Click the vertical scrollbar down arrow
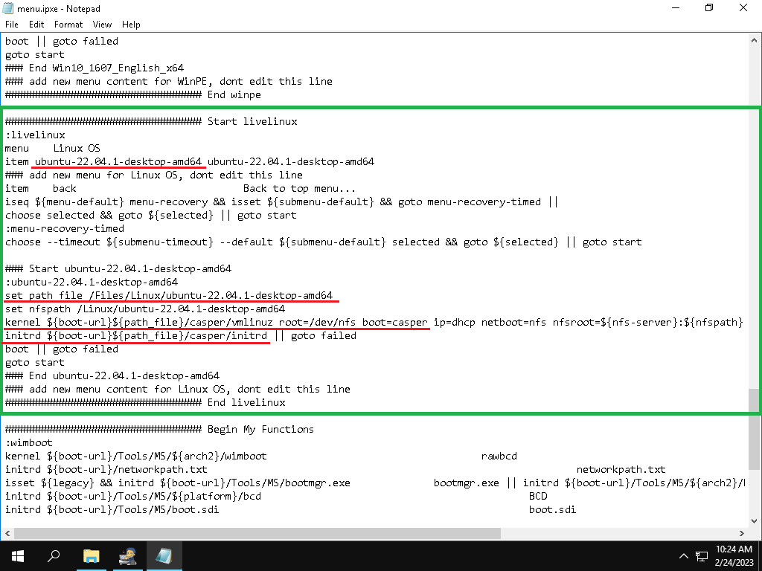Viewport: 762px width, 571px height. pos(755,520)
